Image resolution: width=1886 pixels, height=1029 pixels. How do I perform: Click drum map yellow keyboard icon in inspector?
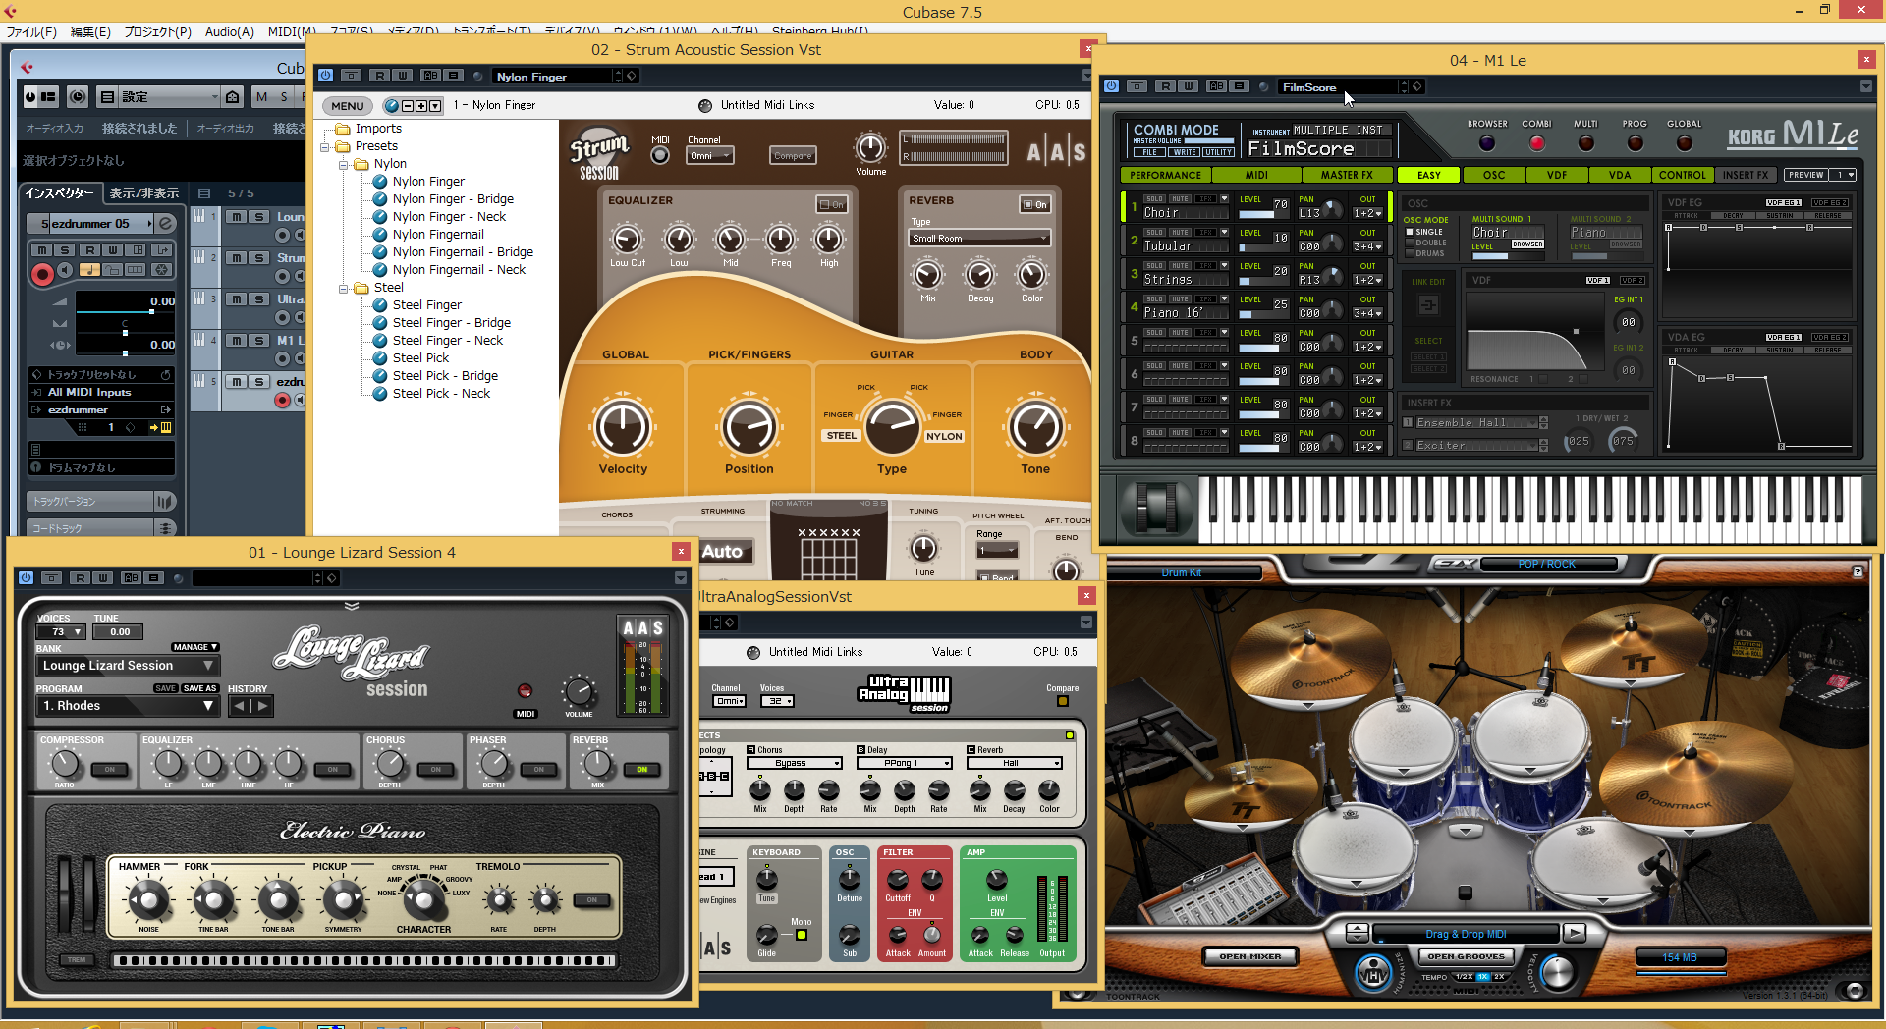(165, 427)
